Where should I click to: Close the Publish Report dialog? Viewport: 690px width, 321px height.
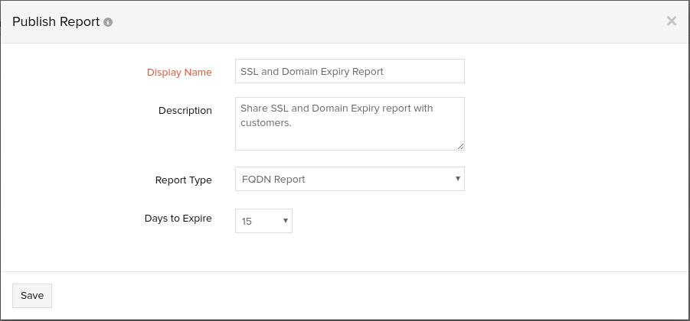point(671,21)
